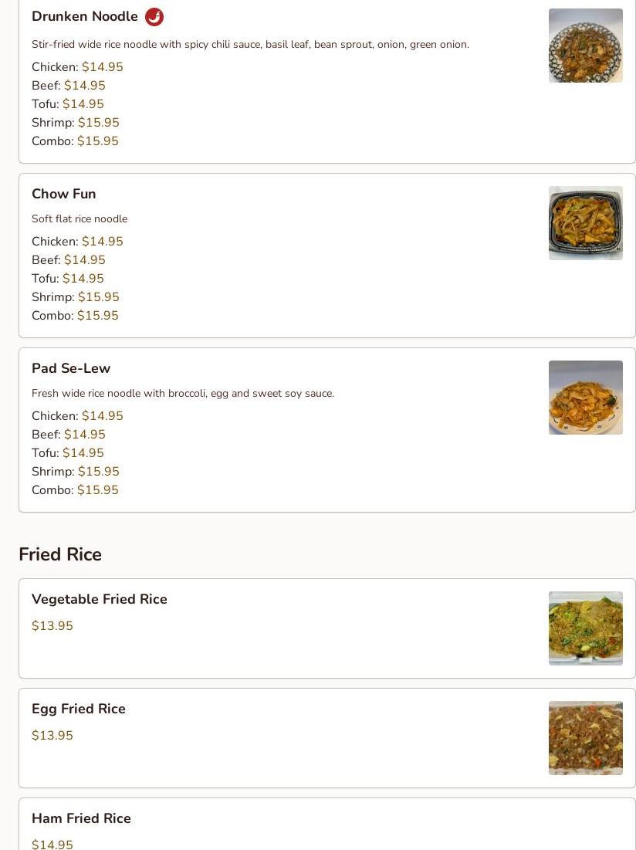The width and height of the screenshot is (636, 850).
Task: Pick Chow Fun Beef $14.95 option
Action: point(68,259)
